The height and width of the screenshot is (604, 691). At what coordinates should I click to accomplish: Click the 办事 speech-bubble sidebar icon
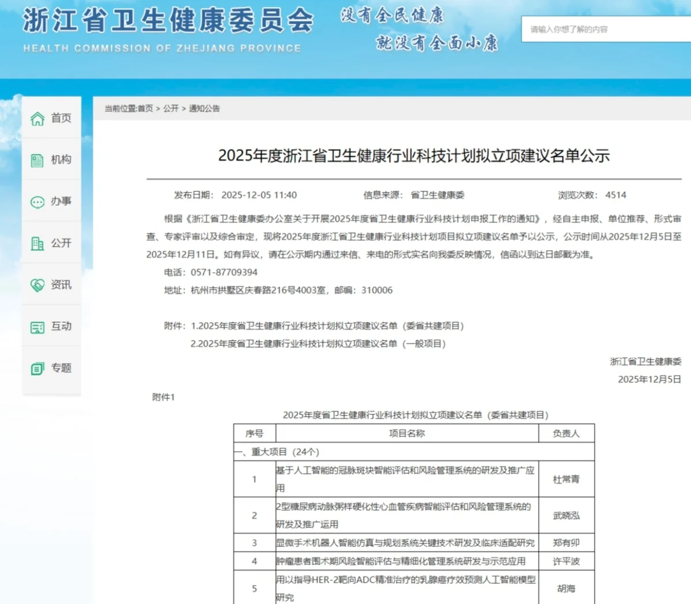coord(36,201)
